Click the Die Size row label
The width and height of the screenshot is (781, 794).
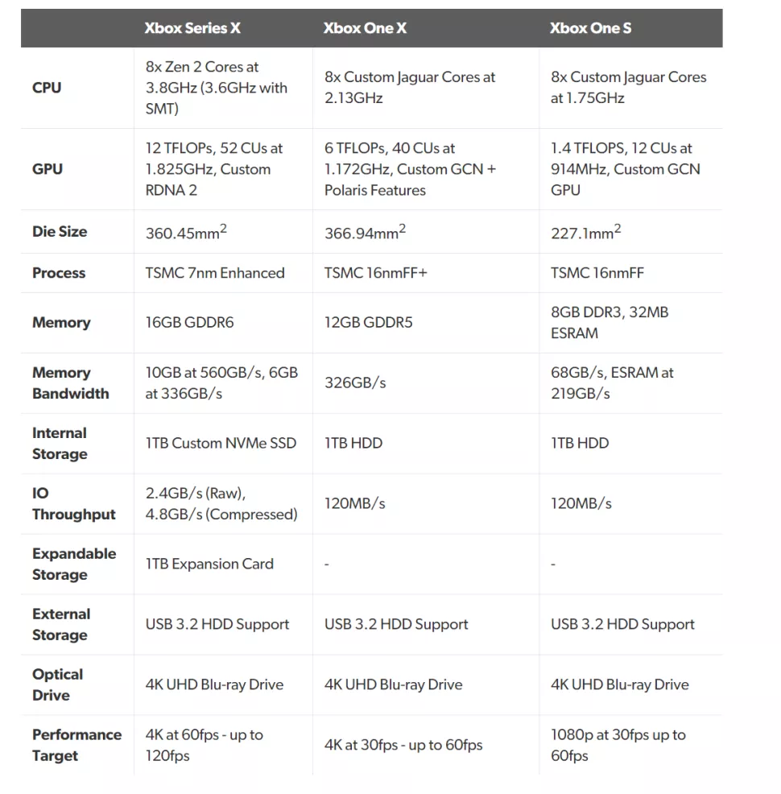60,232
